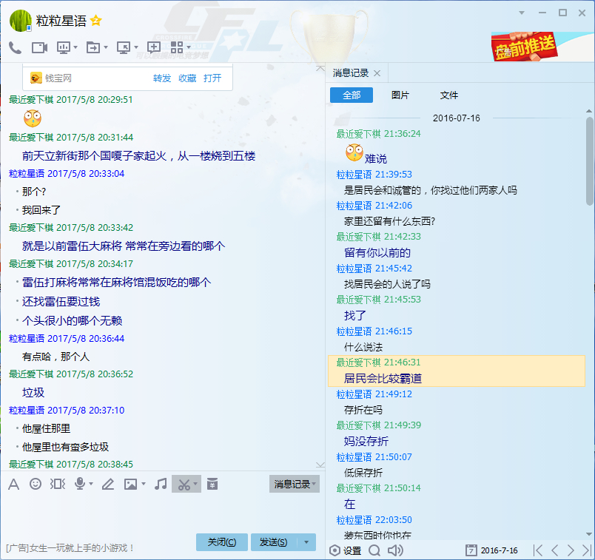The image size is (595, 560).
Task: Search the message history with the magnifier icon
Action: coord(374,550)
